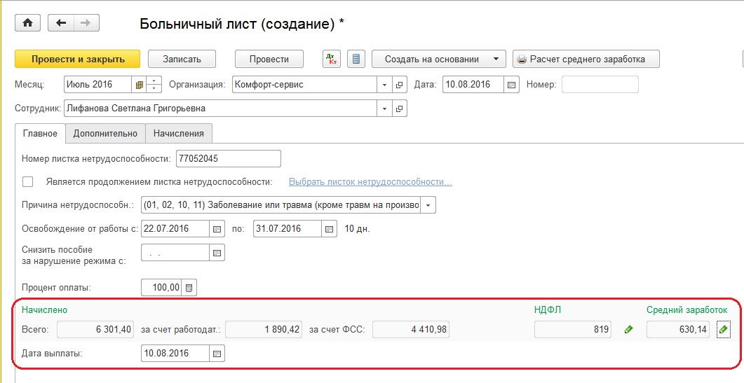Show Дт/Кт postings for the document

[x=332, y=60]
